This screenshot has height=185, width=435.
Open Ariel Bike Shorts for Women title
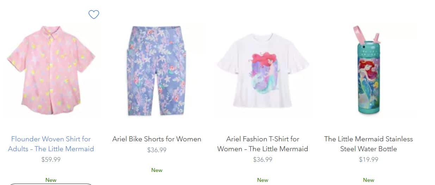pyautogui.click(x=157, y=139)
